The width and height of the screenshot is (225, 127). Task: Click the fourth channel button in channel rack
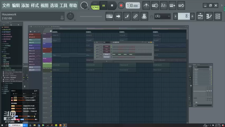(107, 54)
